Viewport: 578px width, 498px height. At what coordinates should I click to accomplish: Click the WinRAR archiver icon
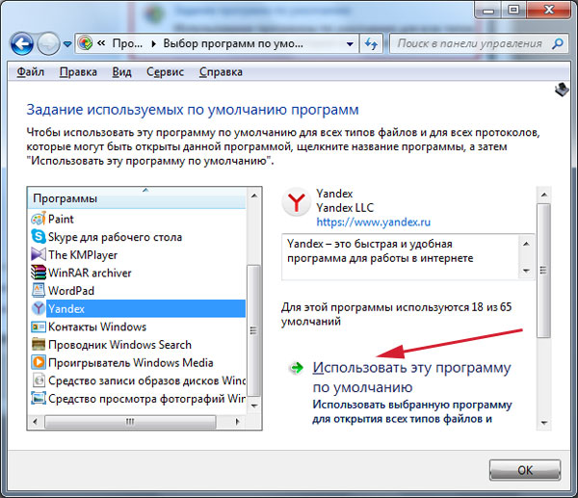click(39, 273)
